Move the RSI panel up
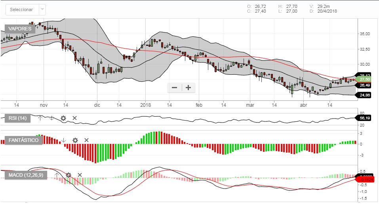This screenshot has width=379, height=204. pos(40,118)
